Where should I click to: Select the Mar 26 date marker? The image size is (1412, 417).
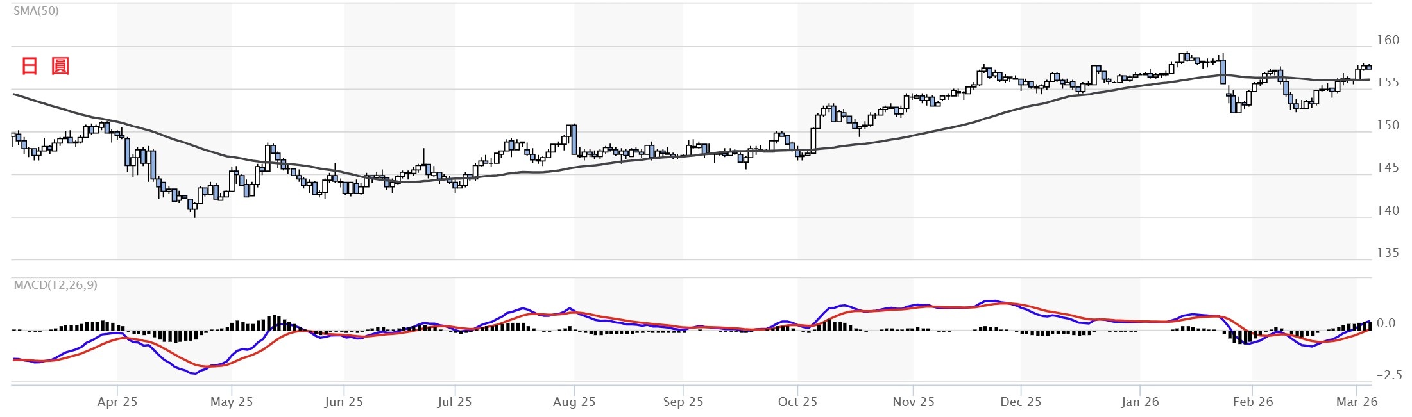tap(1357, 402)
